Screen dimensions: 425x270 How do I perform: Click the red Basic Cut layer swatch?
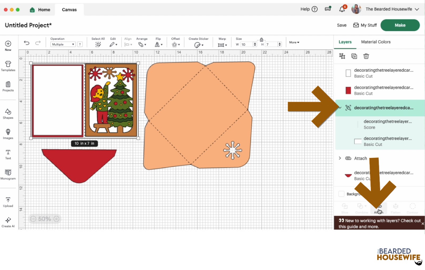click(348, 90)
